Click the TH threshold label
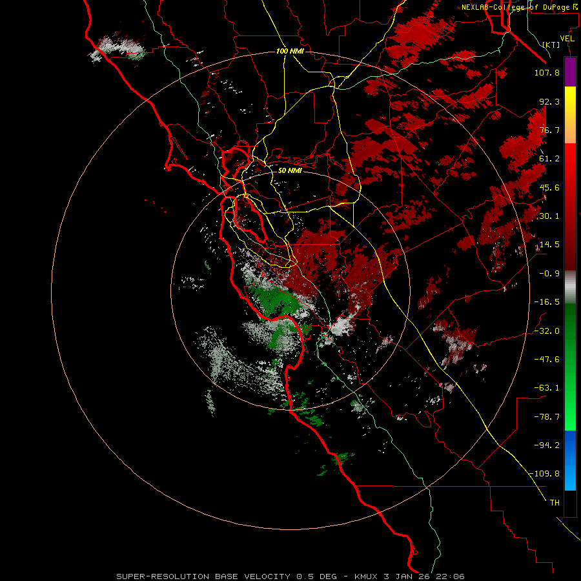Image resolution: width=581 pixels, height=581 pixels. (x=555, y=503)
